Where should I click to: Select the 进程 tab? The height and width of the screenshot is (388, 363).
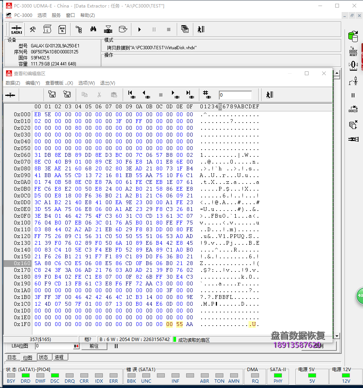coord(59,357)
